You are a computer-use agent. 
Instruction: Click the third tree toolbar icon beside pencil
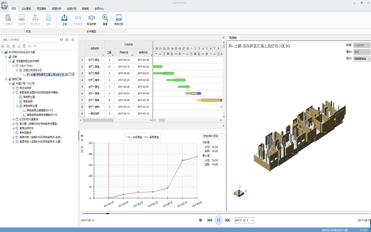pyautogui.click(x=13, y=46)
